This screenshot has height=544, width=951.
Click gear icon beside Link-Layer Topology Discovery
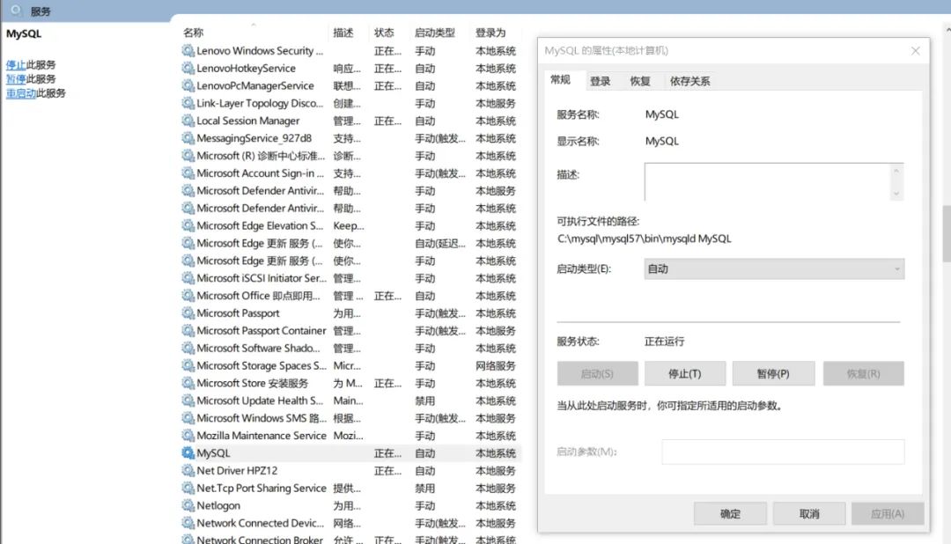(188, 104)
